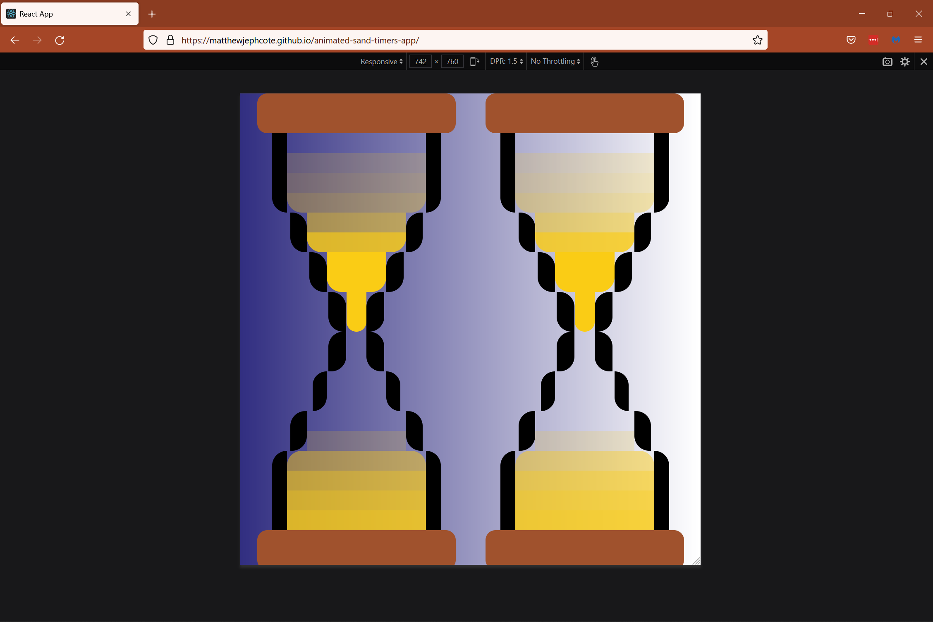Viewport: 933px width, 622px height.
Task: Click the left hourglass sand animation
Action: pos(356,331)
